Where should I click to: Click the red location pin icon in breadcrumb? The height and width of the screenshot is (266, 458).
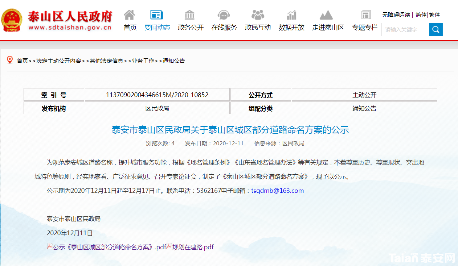point(10,60)
